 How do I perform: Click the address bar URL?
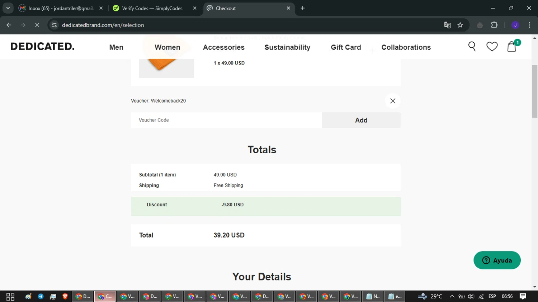(103, 25)
